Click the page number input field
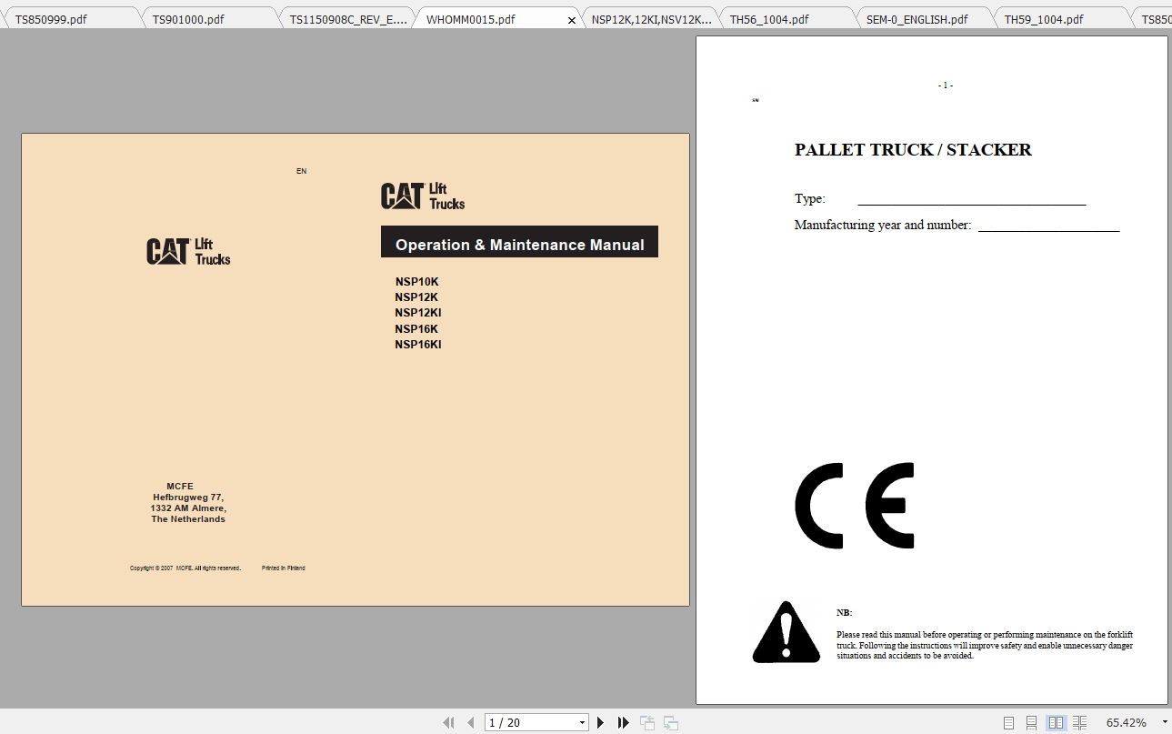This screenshot has width=1172, height=734. click(532, 722)
